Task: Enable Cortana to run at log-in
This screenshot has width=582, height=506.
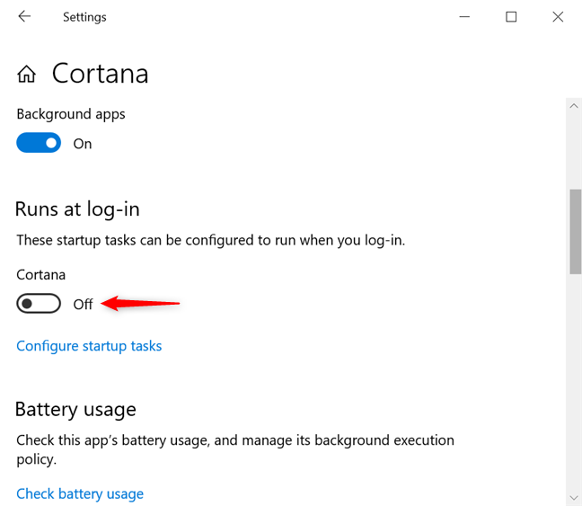Action: [x=39, y=304]
